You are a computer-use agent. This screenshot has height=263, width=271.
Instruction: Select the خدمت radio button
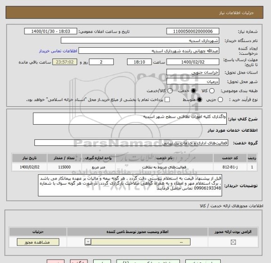pyautogui.click(x=193, y=91)
